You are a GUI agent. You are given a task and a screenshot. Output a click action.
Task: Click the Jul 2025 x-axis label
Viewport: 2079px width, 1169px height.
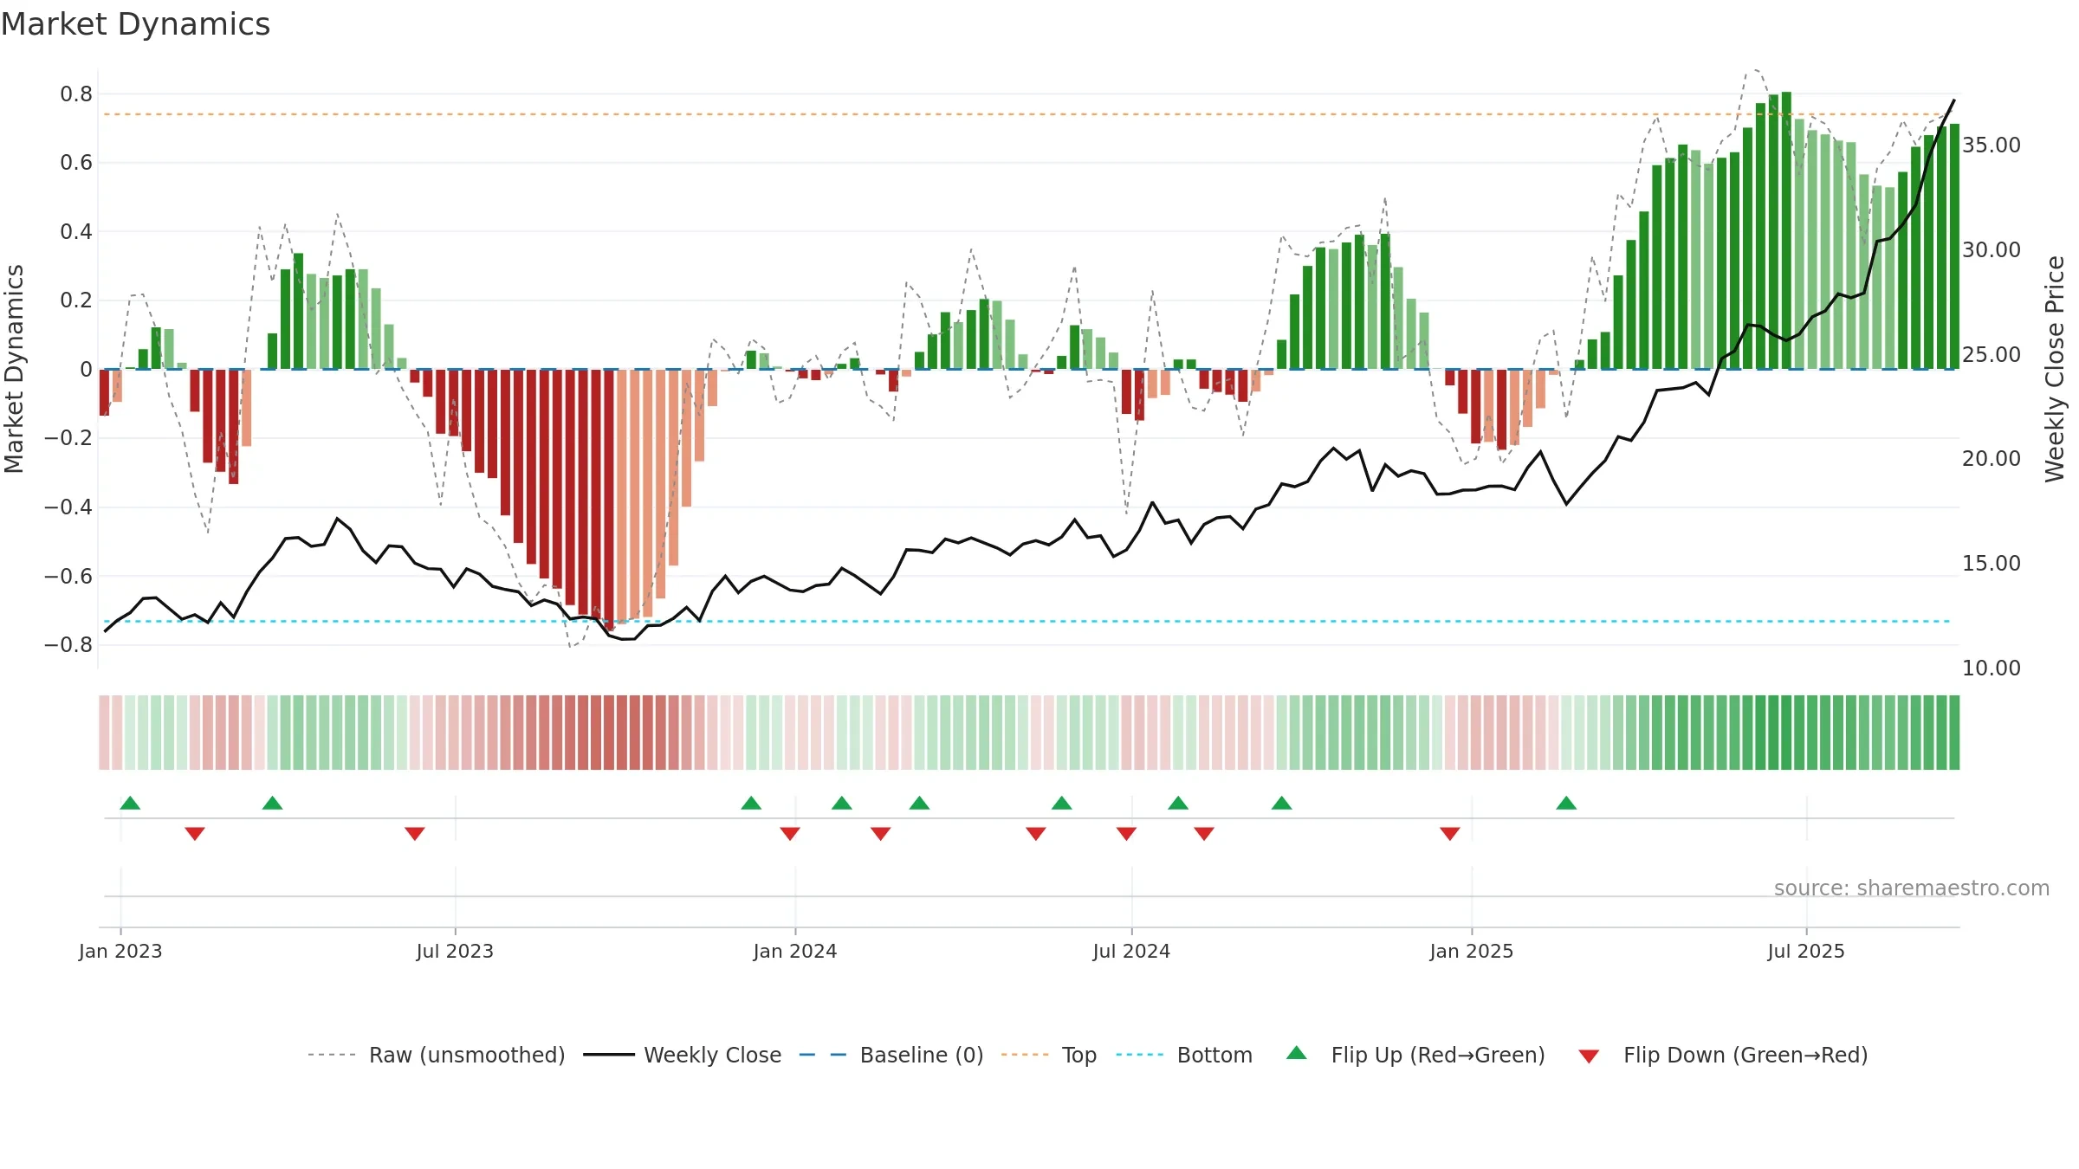(x=1806, y=951)
